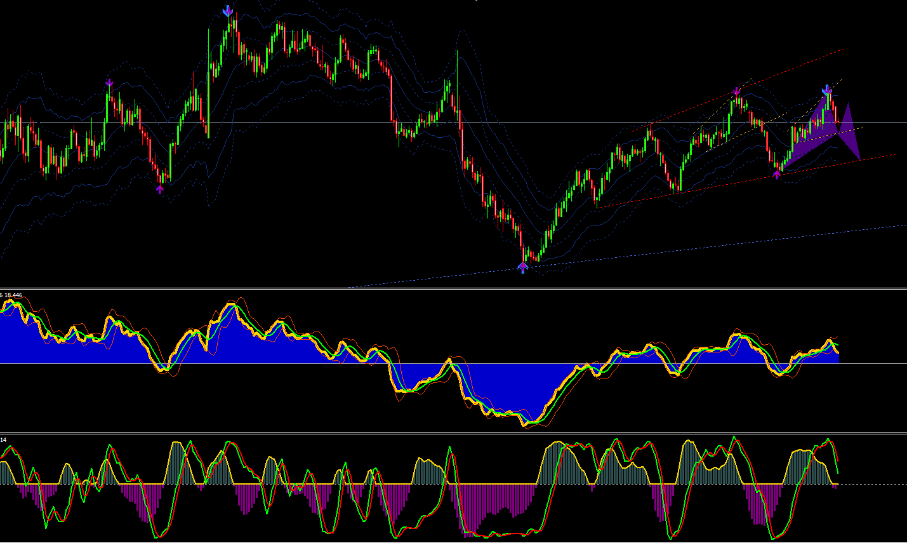Image resolution: width=907 pixels, height=543 pixels.
Task: Select the purple up arrow at the purple pattern's starting low
Action: [x=777, y=174]
